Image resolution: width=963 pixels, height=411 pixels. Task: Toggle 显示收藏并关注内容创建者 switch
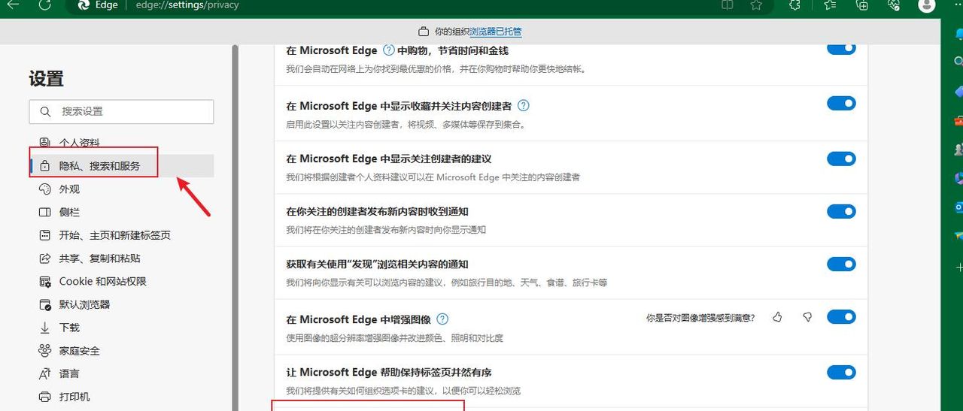[841, 104]
